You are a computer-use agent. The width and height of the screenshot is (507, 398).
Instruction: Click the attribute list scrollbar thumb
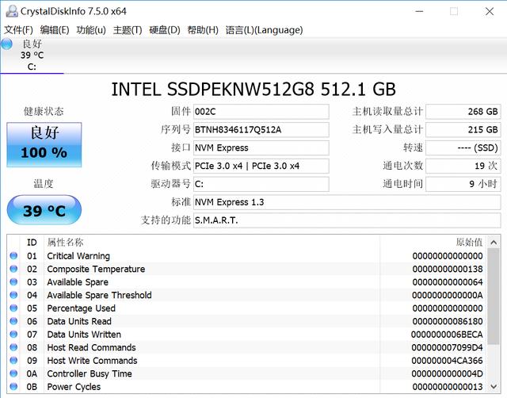494,297
